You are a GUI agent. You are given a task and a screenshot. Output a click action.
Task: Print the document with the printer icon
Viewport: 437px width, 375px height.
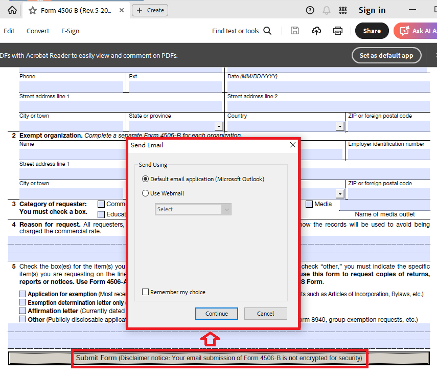coord(338,31)
